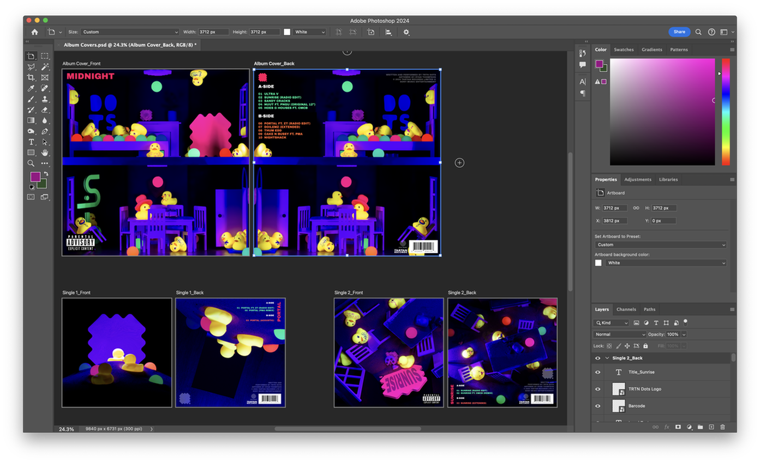
Task: Create a new group folder icon
Action: 700,427
